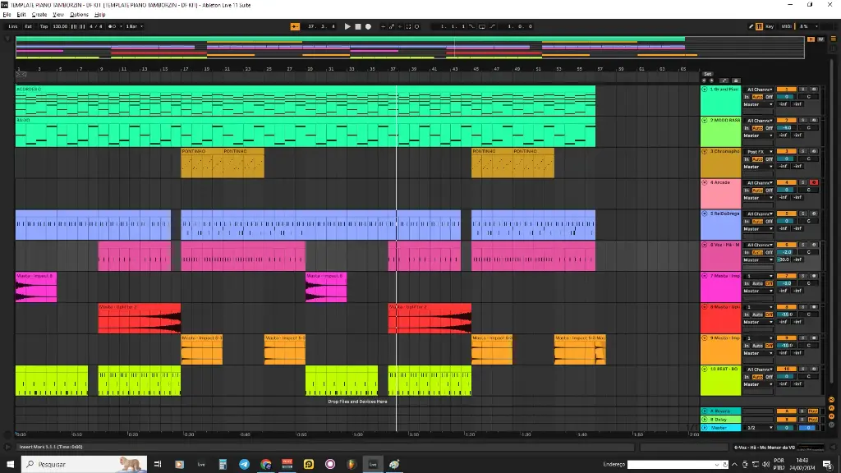
Task: Disarm the 4 Arcade track record button
Action: (x=814, y=183)
